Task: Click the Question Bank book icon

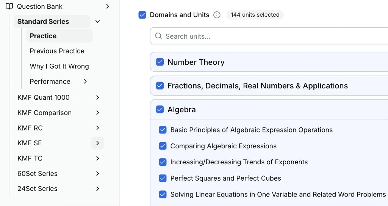Action: (9, 6)
